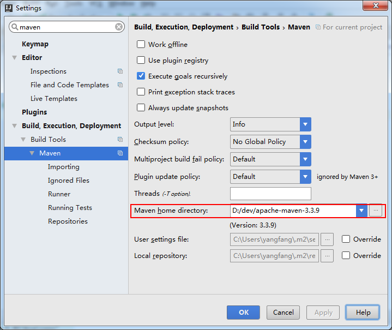
Task: Click the Local repository path field
Action: [274, 256]
